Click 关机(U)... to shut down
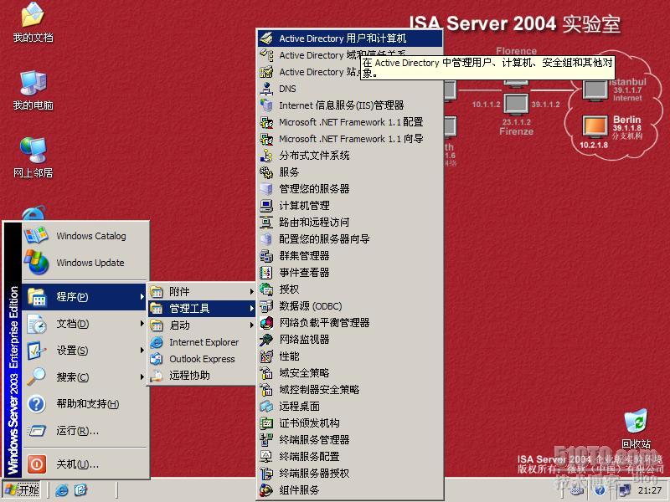The image size is (670, 502). click(85, 464)
